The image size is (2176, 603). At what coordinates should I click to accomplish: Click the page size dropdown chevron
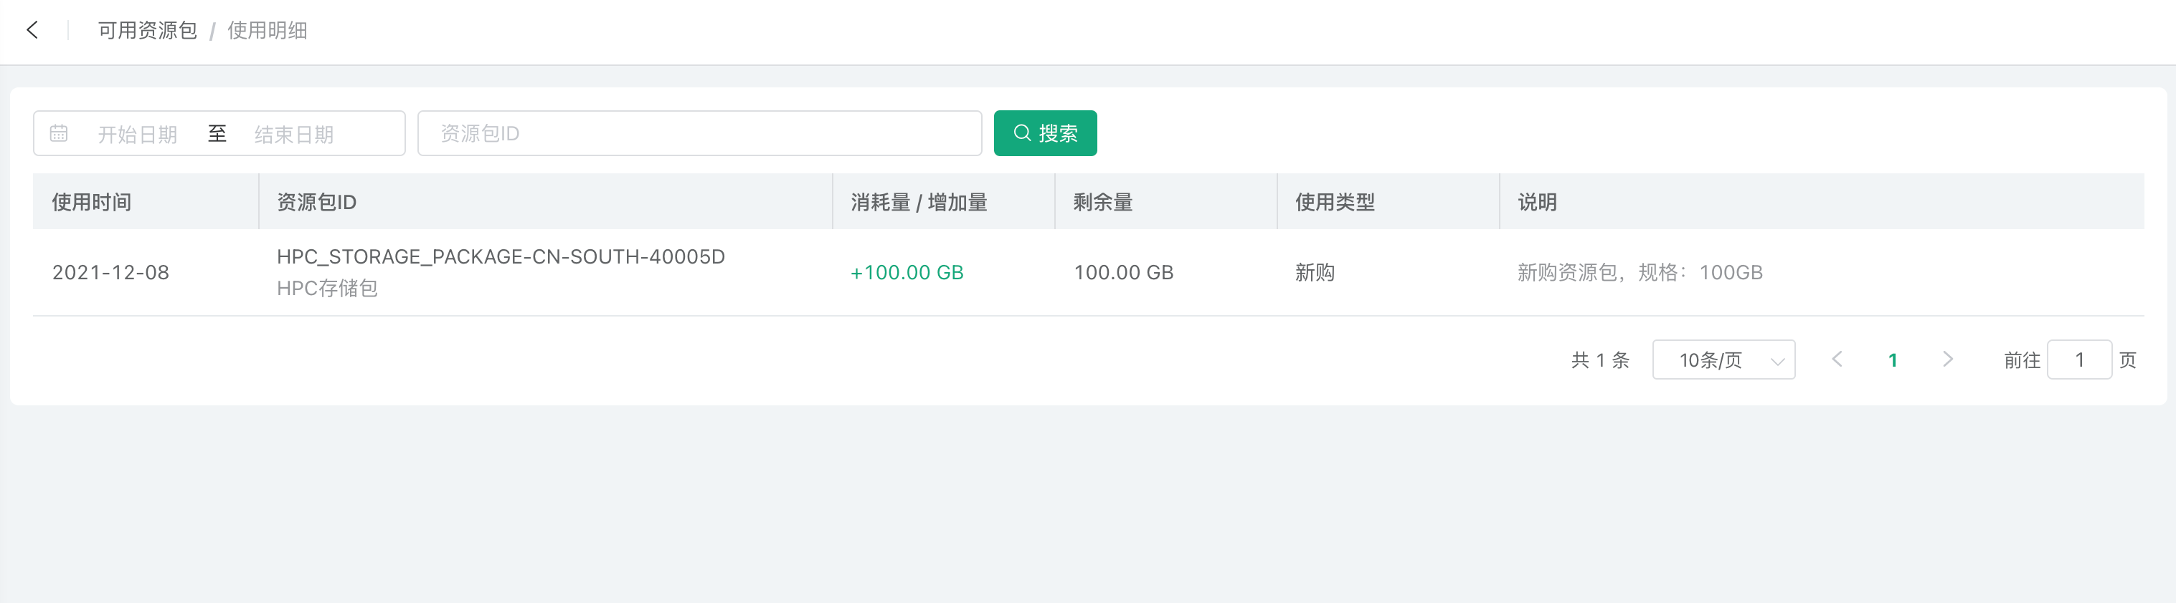click(x=1777, y=361)
